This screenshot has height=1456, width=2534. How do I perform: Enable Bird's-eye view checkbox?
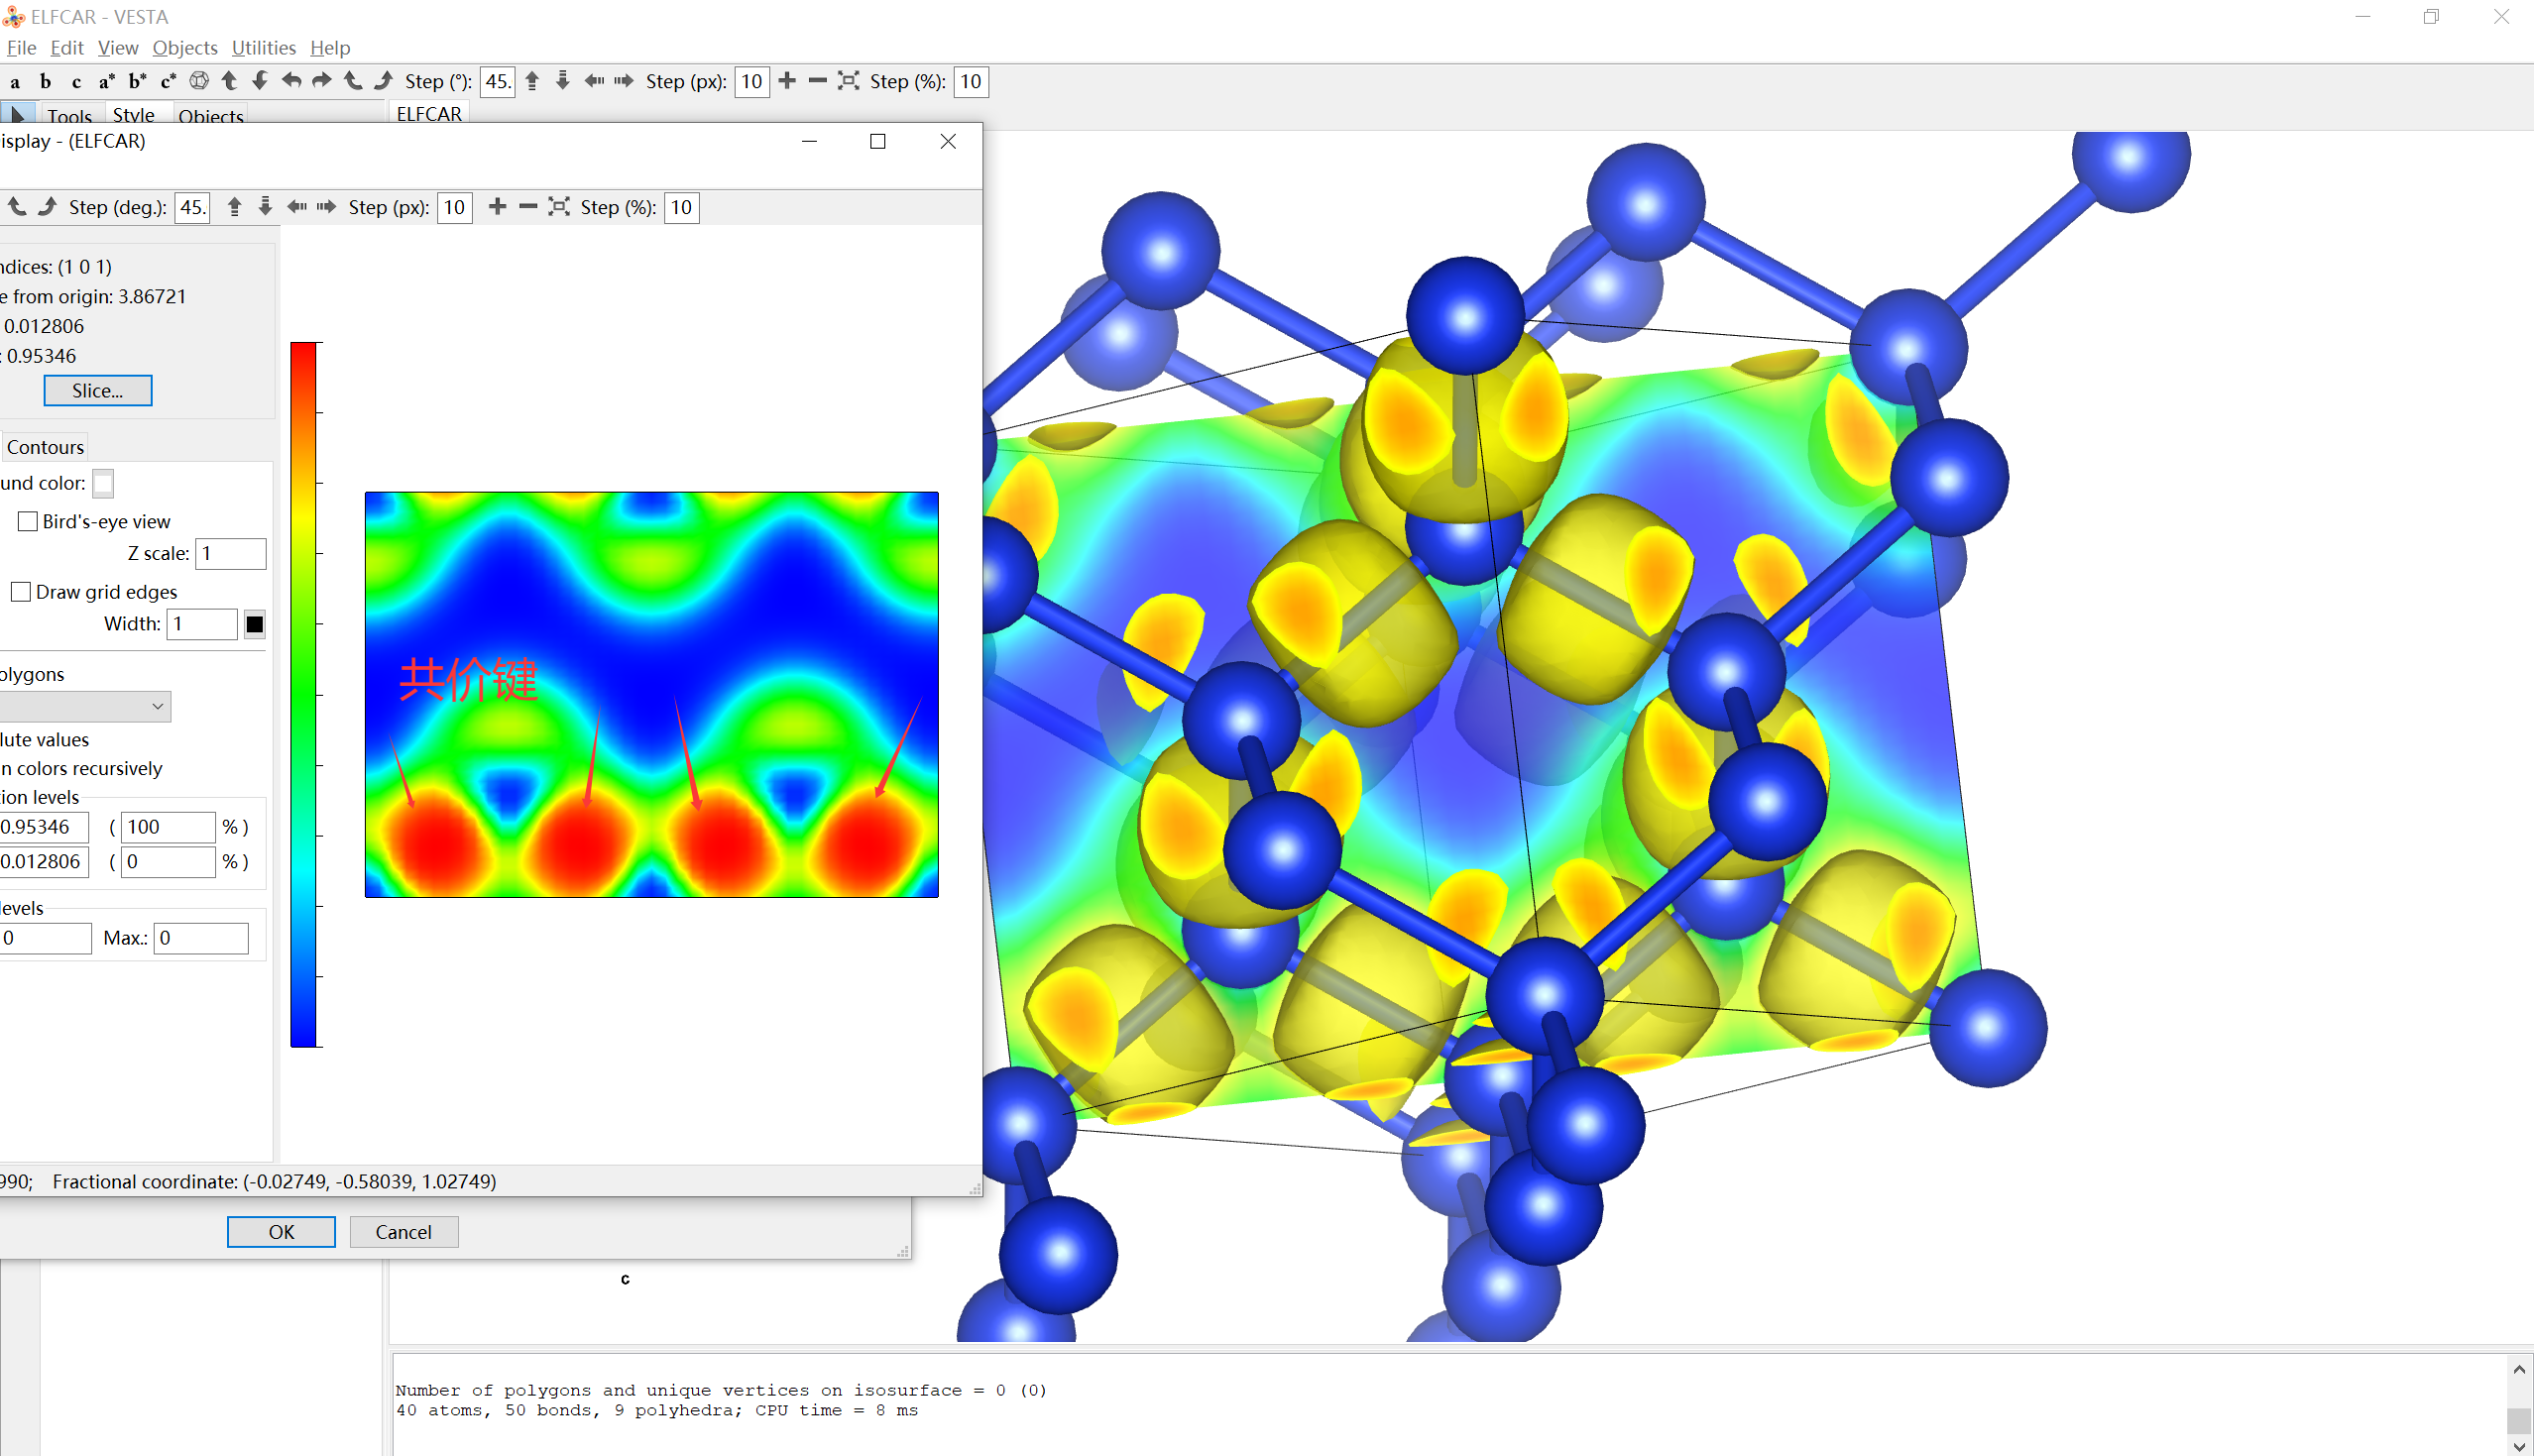28,521
